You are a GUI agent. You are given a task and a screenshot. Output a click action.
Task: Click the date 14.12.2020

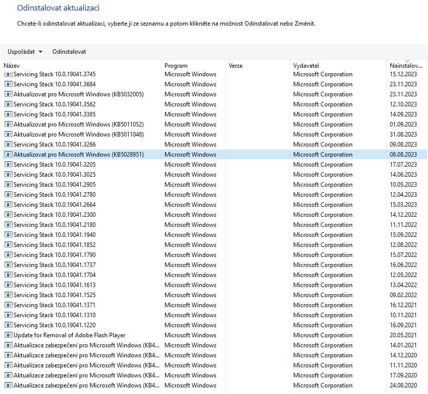pos(403,355)
